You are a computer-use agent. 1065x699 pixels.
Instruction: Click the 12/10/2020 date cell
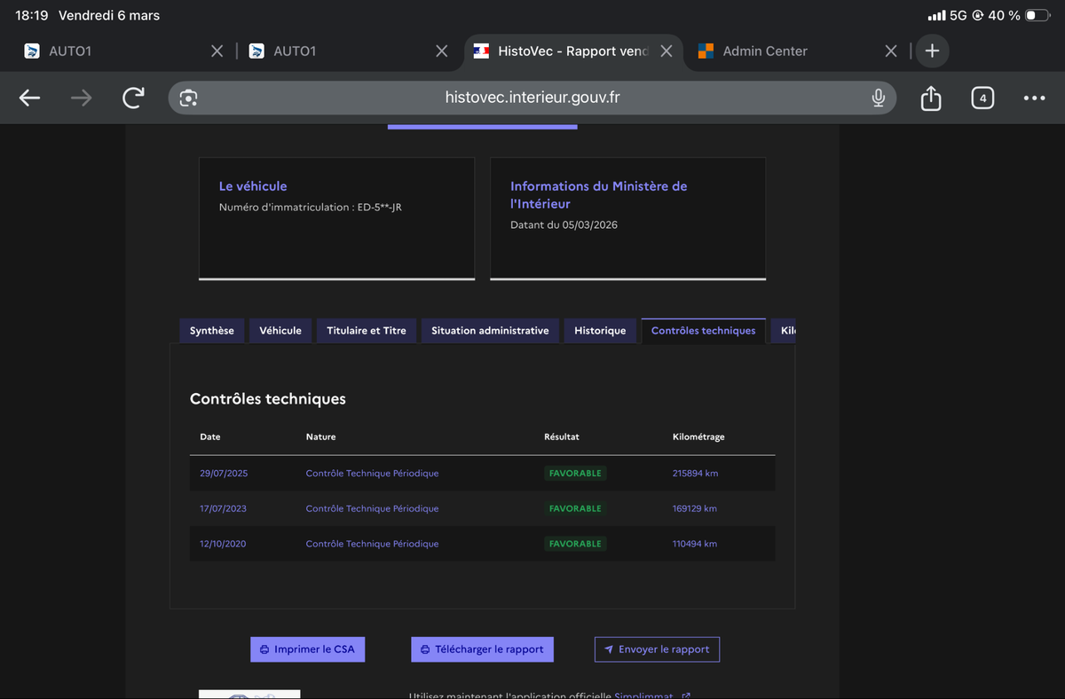(223, 544)
